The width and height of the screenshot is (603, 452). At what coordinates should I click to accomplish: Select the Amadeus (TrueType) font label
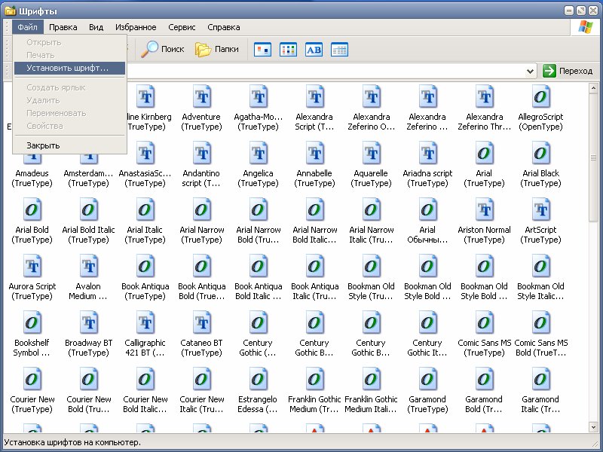click(x=32, y=179)
